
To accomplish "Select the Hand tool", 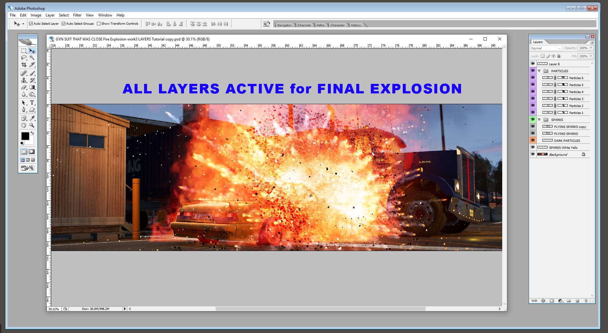I will (24, 125).
